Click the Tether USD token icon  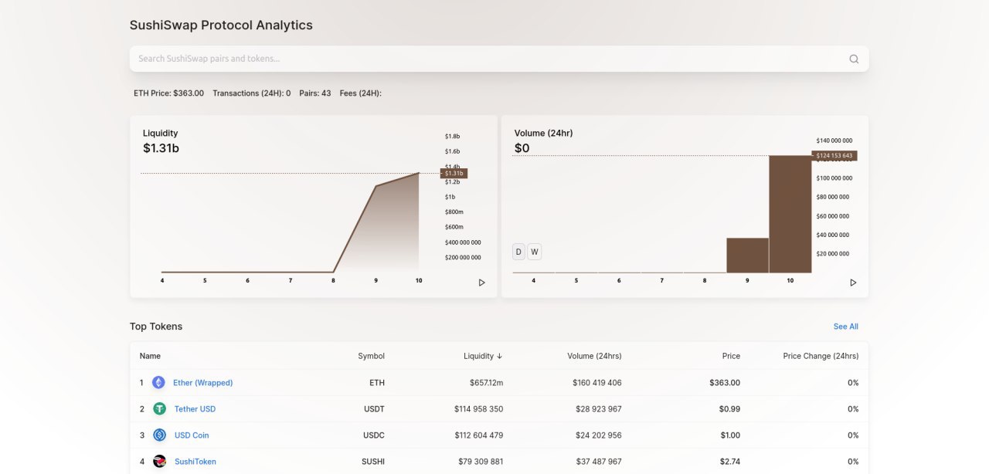tap(159, 408)
